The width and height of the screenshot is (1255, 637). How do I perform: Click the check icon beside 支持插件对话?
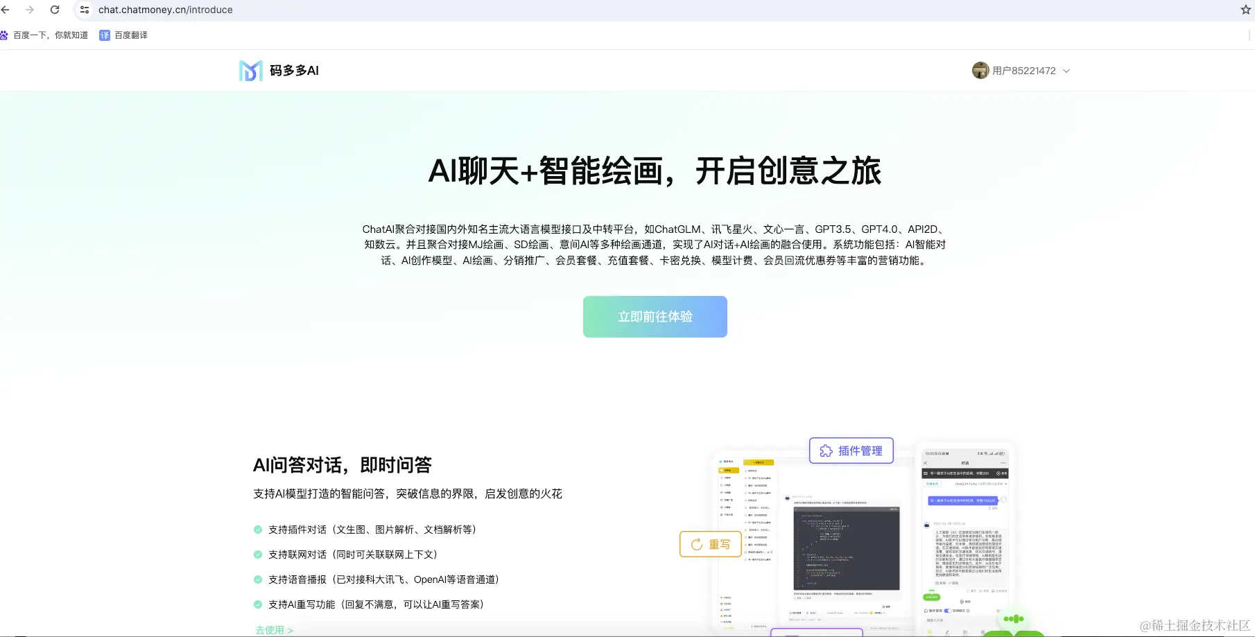tap(258, 530)
